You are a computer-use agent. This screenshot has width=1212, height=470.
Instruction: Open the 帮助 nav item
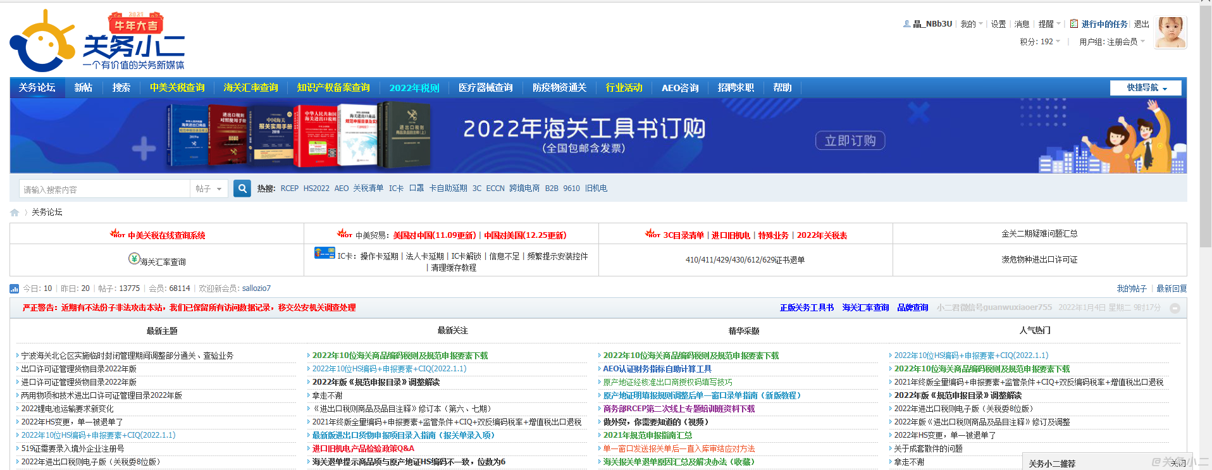click(x=782, y=88)
